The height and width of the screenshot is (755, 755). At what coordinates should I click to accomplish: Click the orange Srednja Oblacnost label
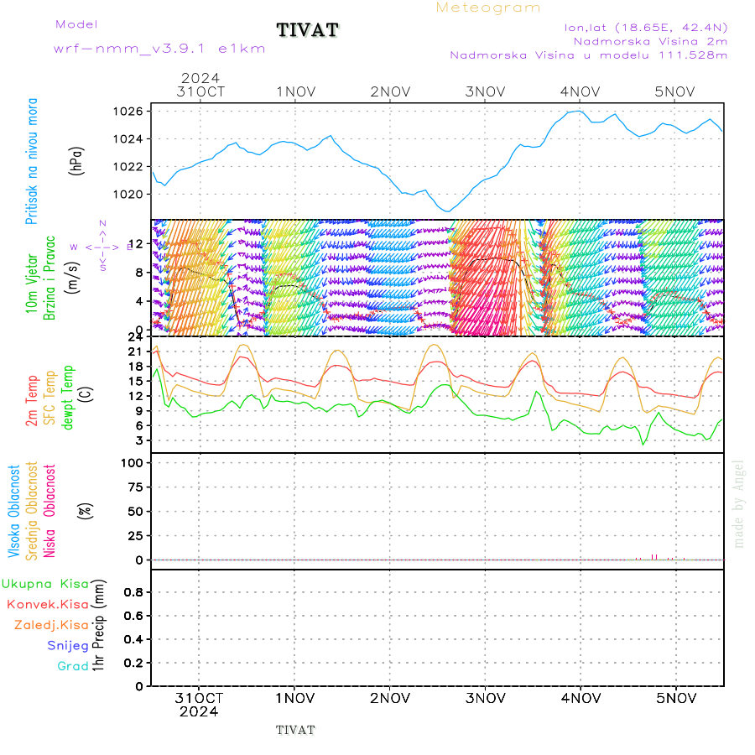[x=31, y=512]
